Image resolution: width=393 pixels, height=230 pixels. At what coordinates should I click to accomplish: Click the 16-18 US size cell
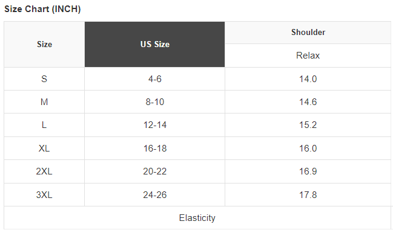(154, 149)
